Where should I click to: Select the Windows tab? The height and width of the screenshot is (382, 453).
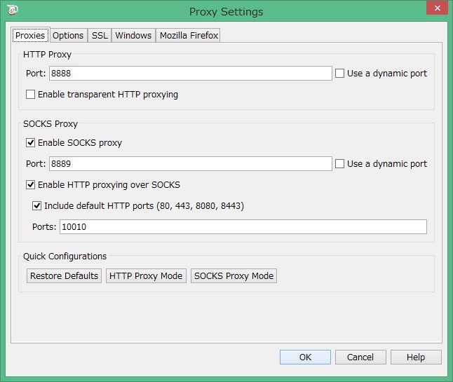click(133, 35)
